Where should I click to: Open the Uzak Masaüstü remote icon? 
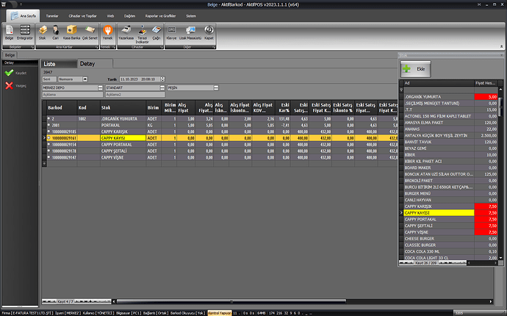(x=190, y=32)
